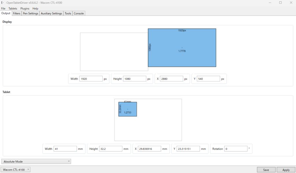
Task: Click the Display Width input field
Action: click(x=91, y=79)
